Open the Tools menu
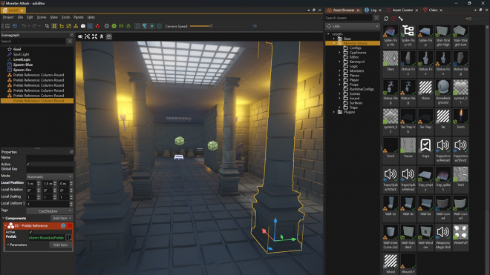This screenshot has height=275, width=490. (x=65, y=18)
